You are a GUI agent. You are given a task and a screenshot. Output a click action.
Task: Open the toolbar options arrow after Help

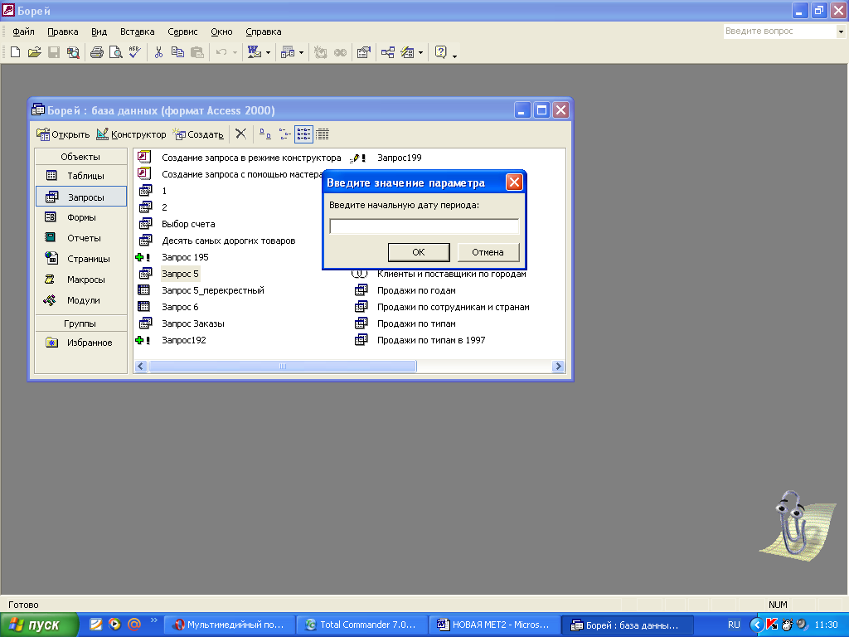click(x=454, y=56)
